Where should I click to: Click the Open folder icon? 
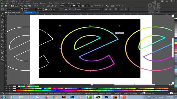coord(6,5)
